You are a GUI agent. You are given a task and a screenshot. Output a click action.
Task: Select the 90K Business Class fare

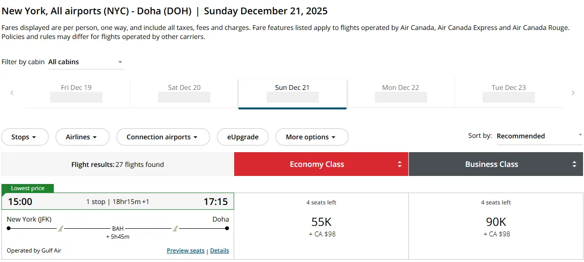(x=496, y=226)
